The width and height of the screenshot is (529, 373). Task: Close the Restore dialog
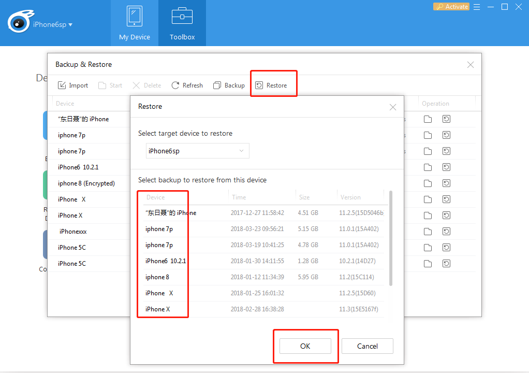click(393, 107)
